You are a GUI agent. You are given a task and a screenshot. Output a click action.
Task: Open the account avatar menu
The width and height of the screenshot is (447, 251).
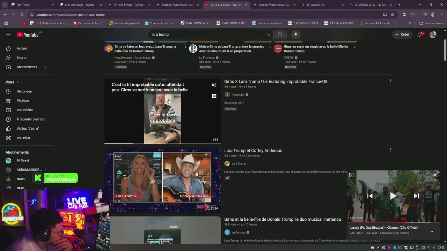433,35
